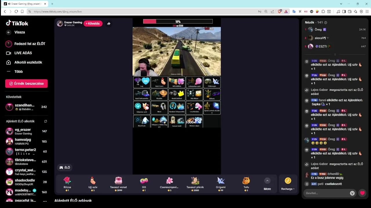Click fanni's Sapka gift message
This screenshot has width=371, height=208.
coord(335,102)
